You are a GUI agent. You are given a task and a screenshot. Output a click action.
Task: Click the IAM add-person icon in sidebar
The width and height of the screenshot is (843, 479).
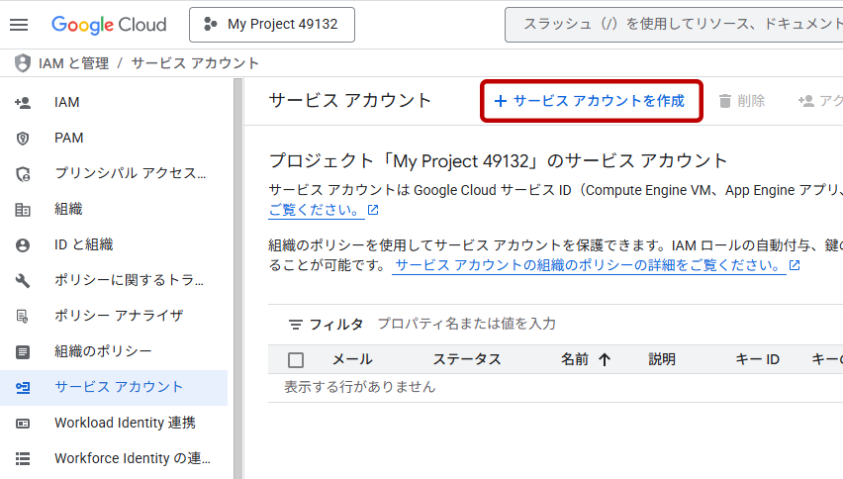[23, 102]
